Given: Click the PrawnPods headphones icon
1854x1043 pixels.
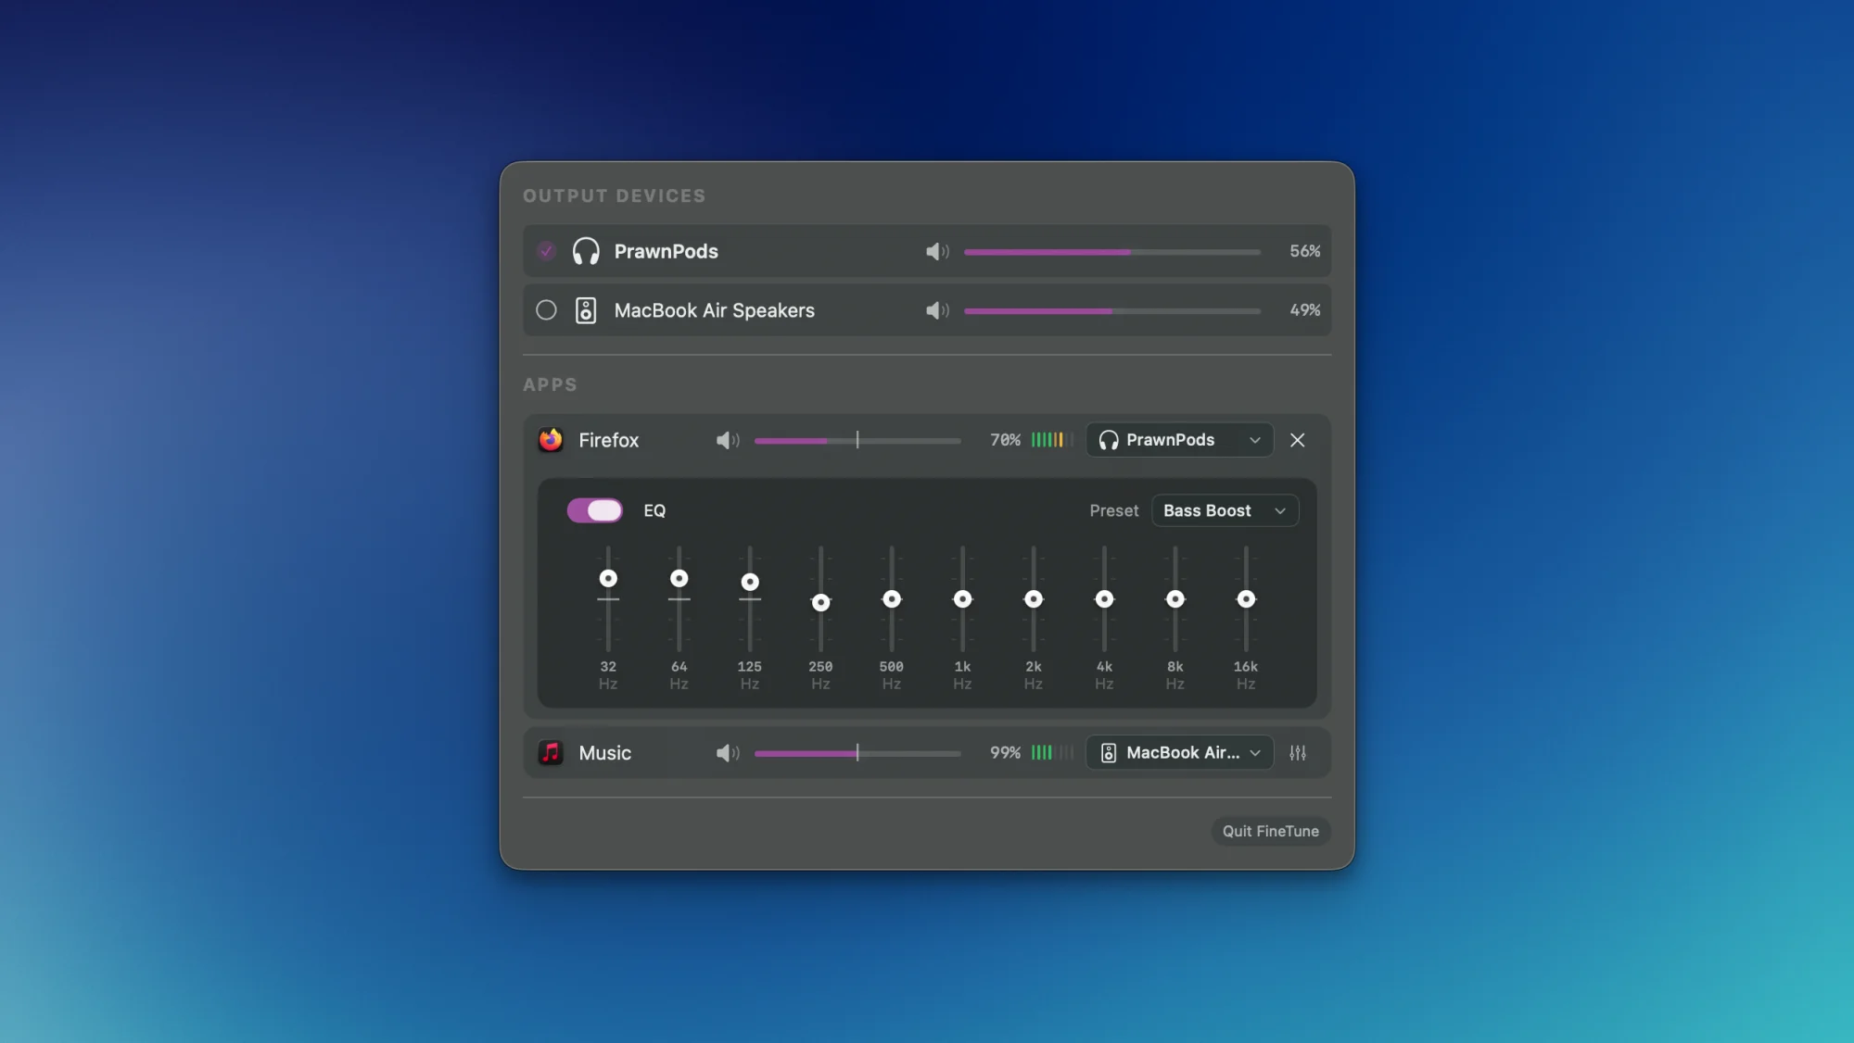Looking at the screenshot, I should click(x=587, y=251).
